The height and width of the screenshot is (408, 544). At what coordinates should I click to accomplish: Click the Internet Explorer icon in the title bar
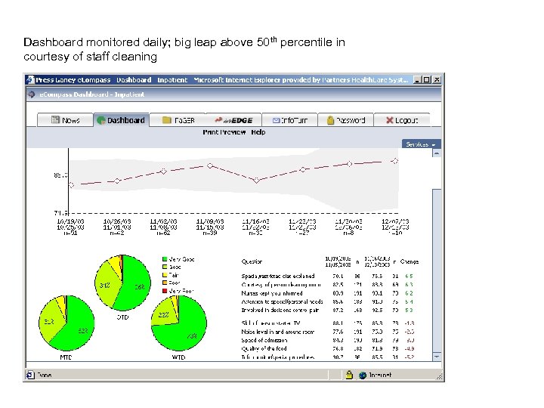point(31,80)
